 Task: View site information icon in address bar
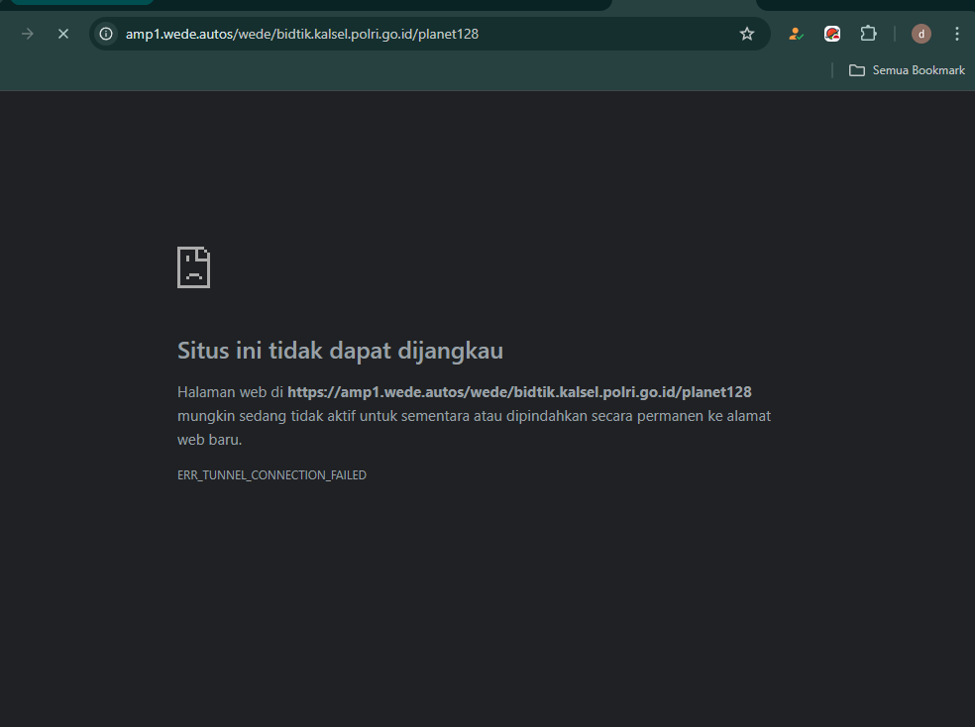click(x=106, y=34)
